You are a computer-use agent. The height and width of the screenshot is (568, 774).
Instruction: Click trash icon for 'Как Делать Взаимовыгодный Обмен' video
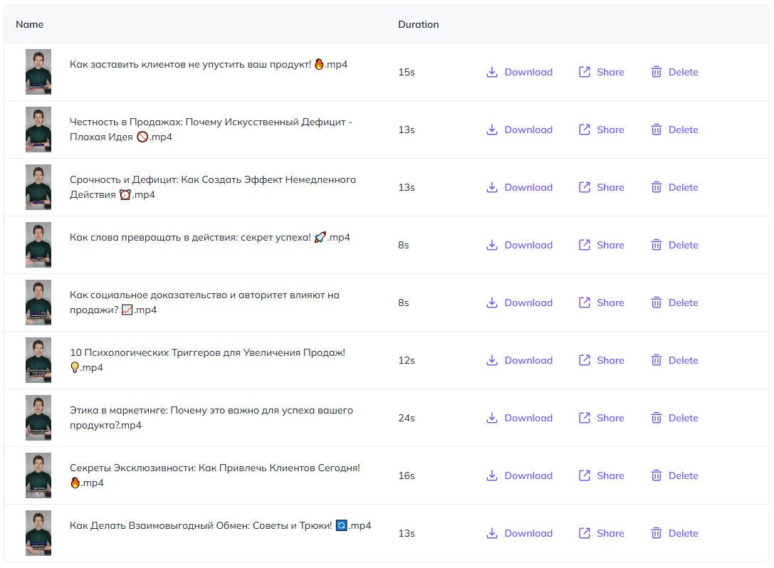pyautogui.click(x=657, y=533)
